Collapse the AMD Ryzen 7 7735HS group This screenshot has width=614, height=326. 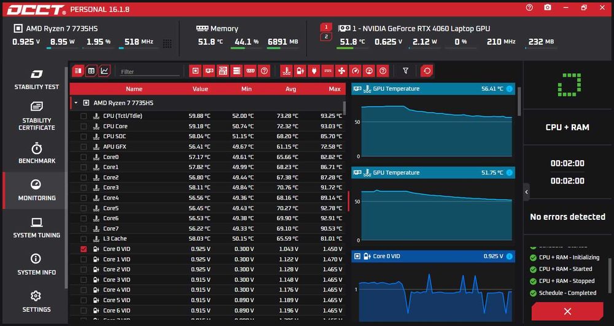76,103
